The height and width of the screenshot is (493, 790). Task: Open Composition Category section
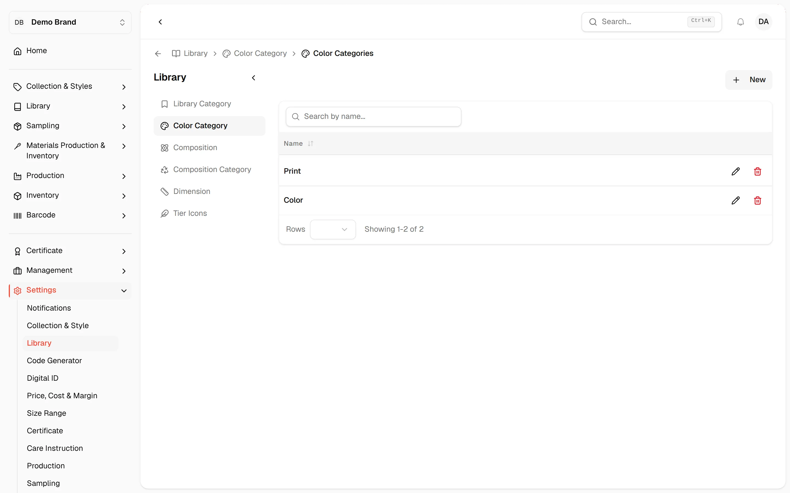(x=209, y=170)
